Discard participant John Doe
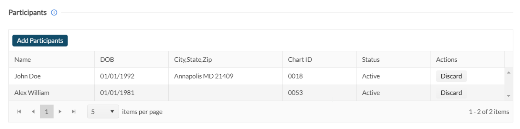 (x=451, y=76)
